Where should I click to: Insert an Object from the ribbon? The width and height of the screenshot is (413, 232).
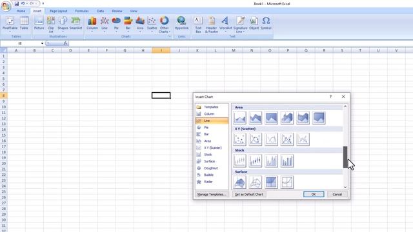pos(254,23)
